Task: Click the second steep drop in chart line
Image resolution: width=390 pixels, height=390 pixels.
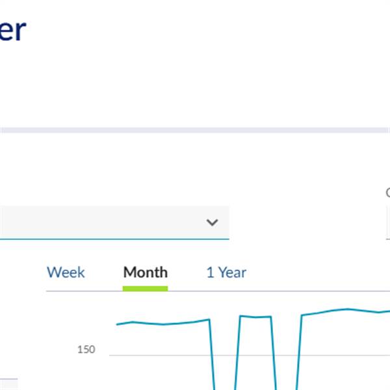Action: [274, 353]
